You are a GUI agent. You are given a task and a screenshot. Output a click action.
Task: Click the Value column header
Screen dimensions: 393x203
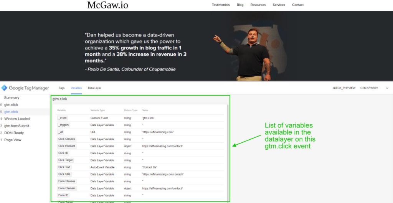pyautogui.click(x=145, y=110)
